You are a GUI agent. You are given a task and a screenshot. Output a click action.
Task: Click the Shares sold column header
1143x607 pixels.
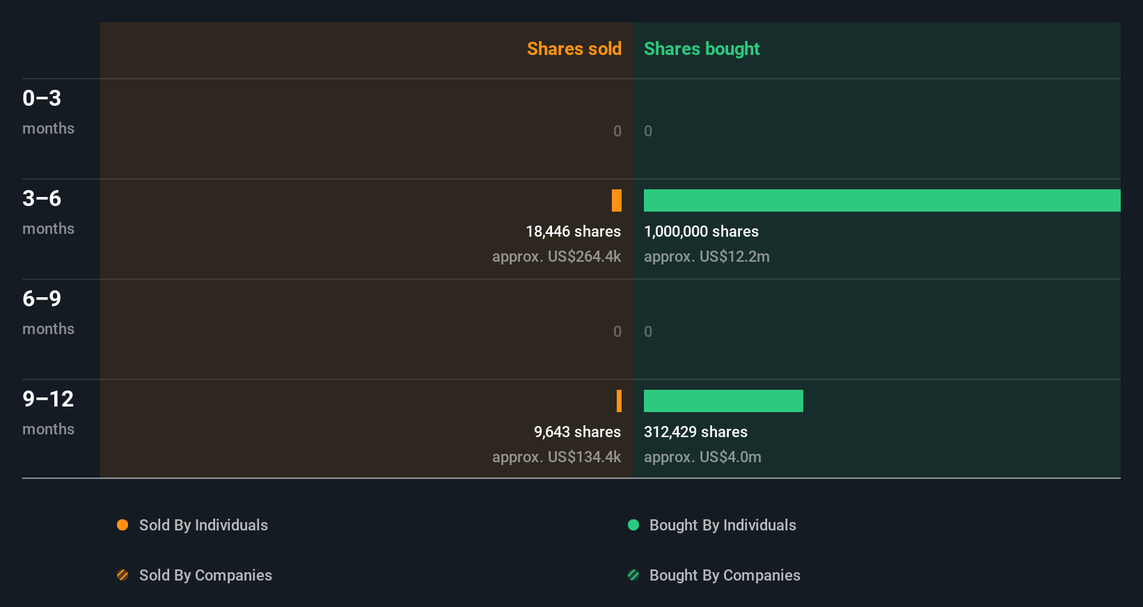click(574, 49)
